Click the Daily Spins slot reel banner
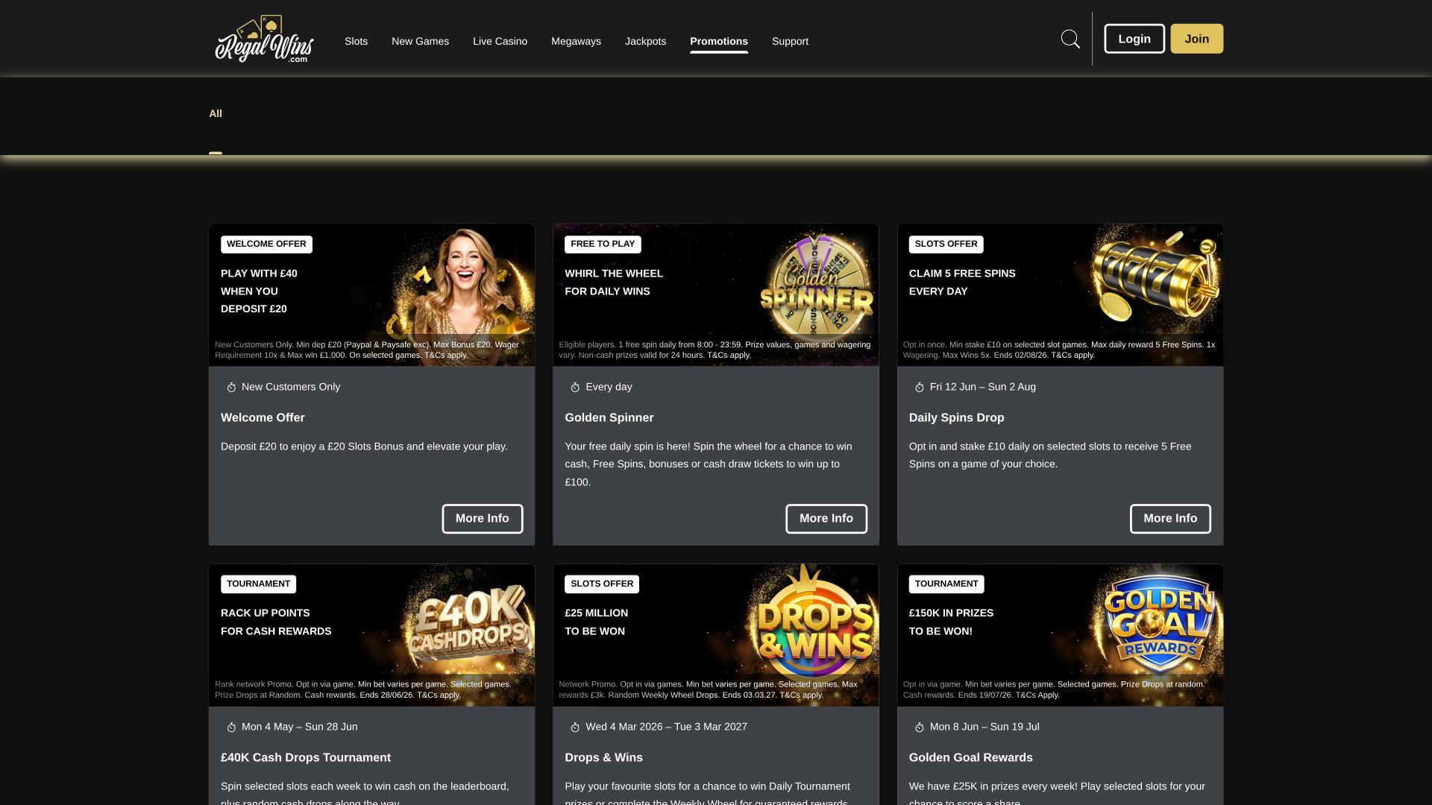The height and width of the screenshot is (805, 1432). 1060,295
